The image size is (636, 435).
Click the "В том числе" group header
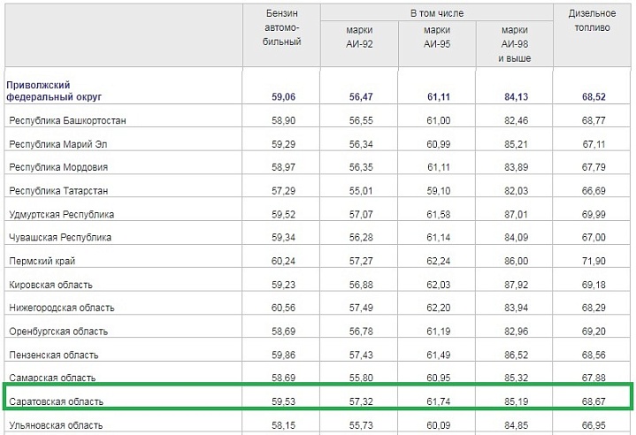pos(436,14)
